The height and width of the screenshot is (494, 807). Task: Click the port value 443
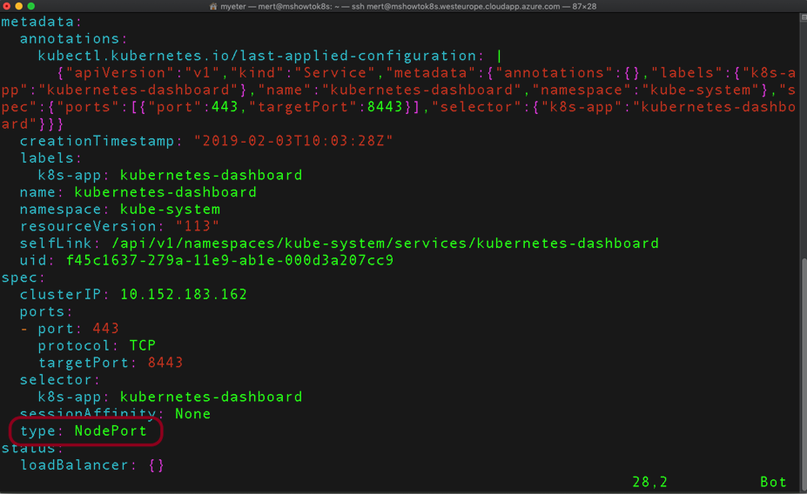pos(105,329)
